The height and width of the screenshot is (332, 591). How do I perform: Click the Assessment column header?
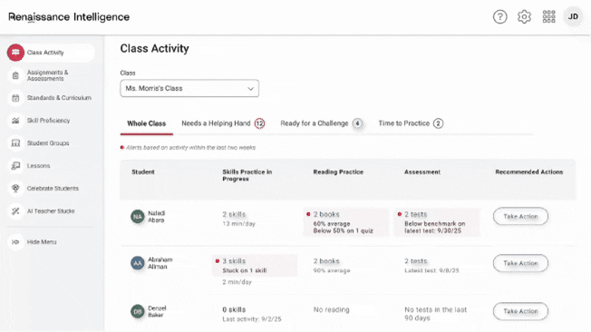tap(422, 172)
